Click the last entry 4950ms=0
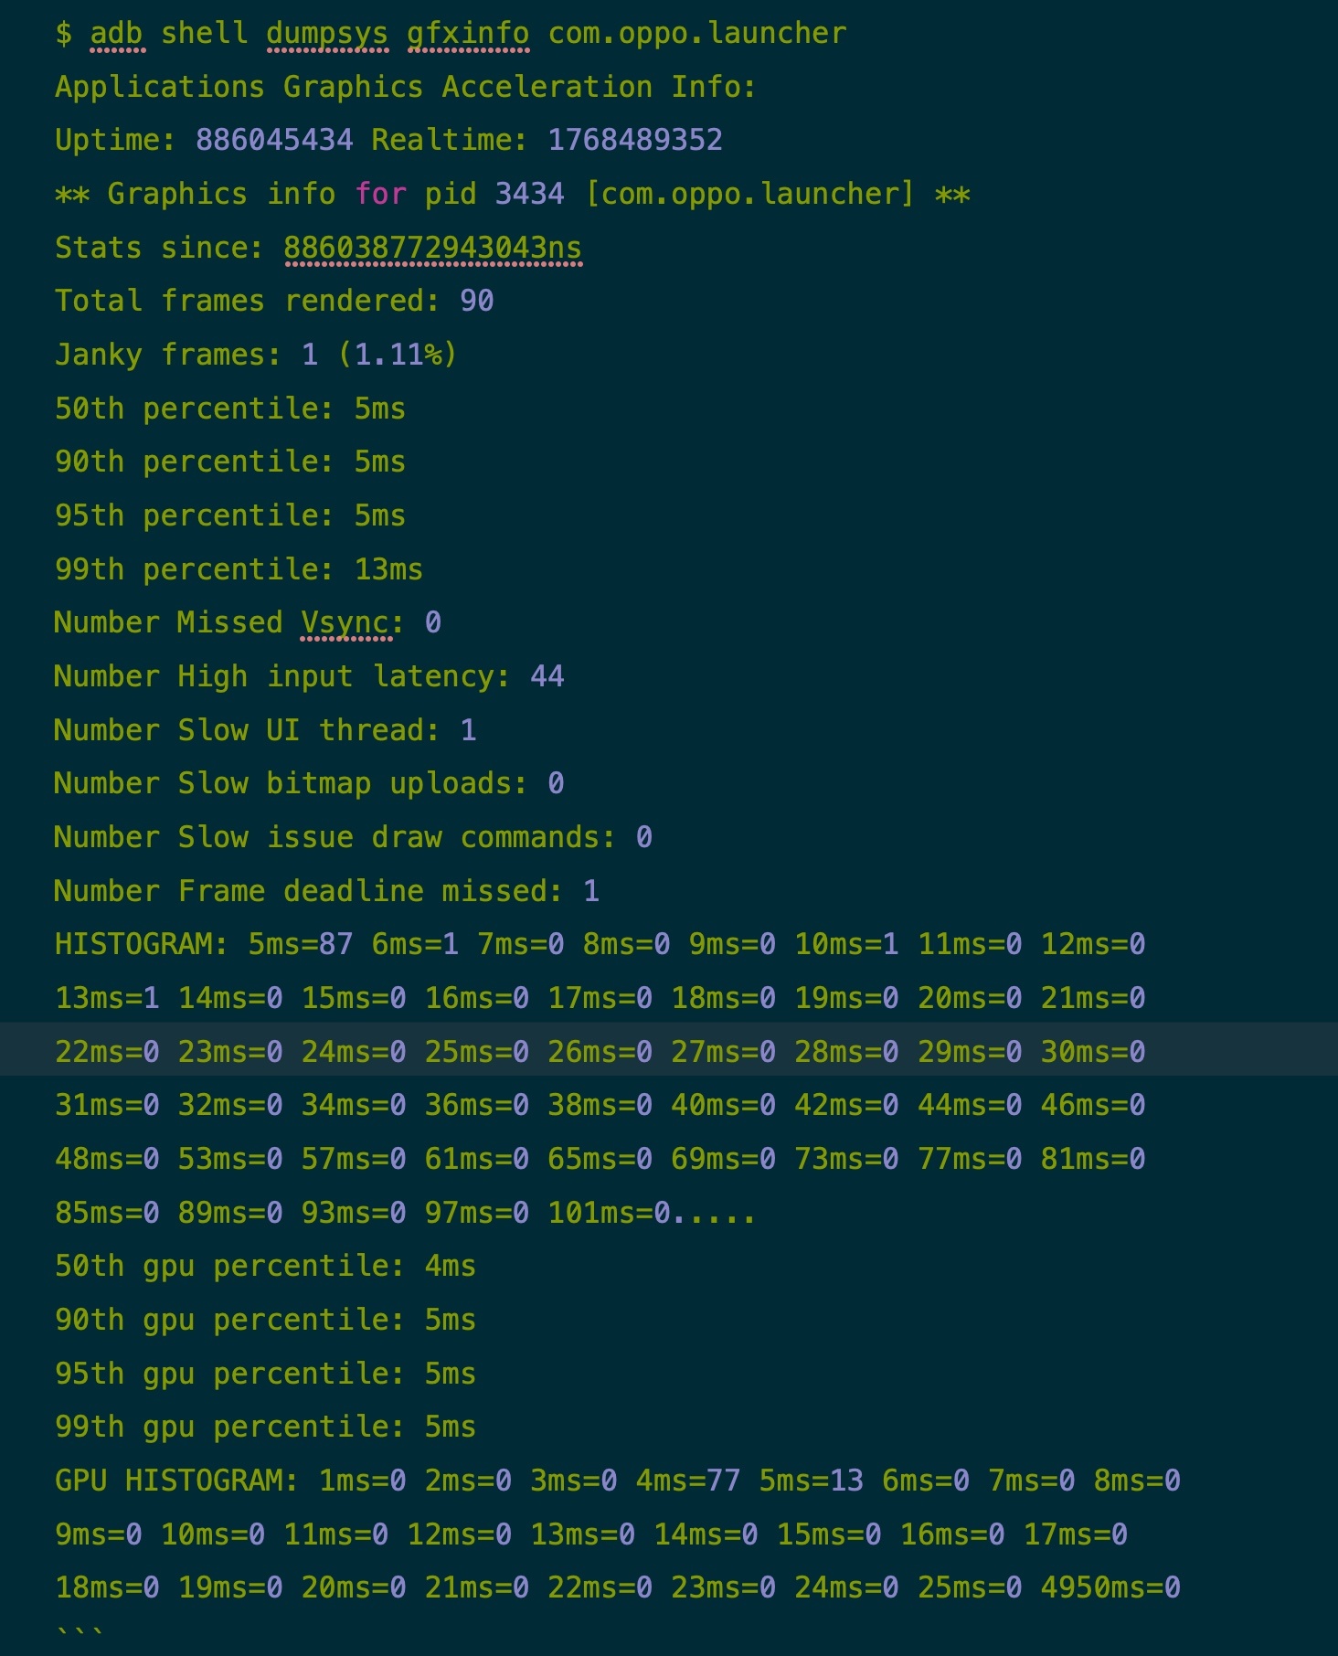Image resolution: width=1338 pixels, height=1656 pixels. point(1110,1587)
